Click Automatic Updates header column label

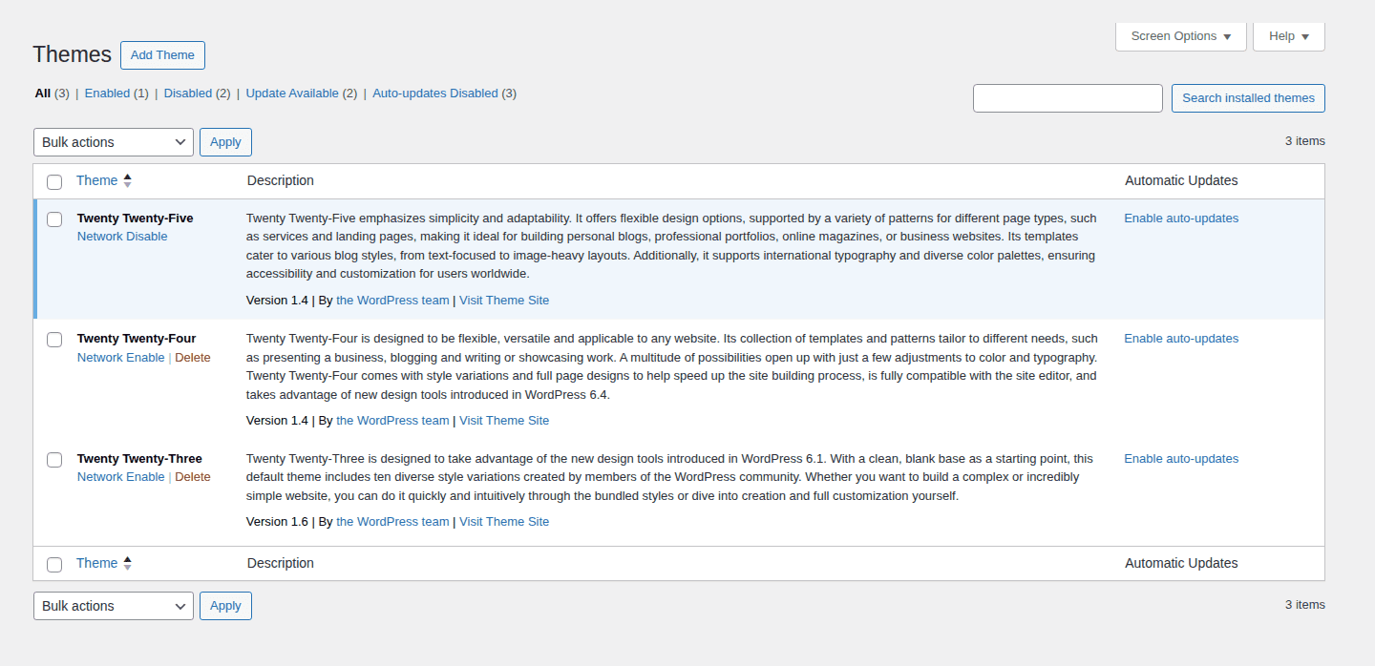pyautogui.click(x=1181, y=180)
